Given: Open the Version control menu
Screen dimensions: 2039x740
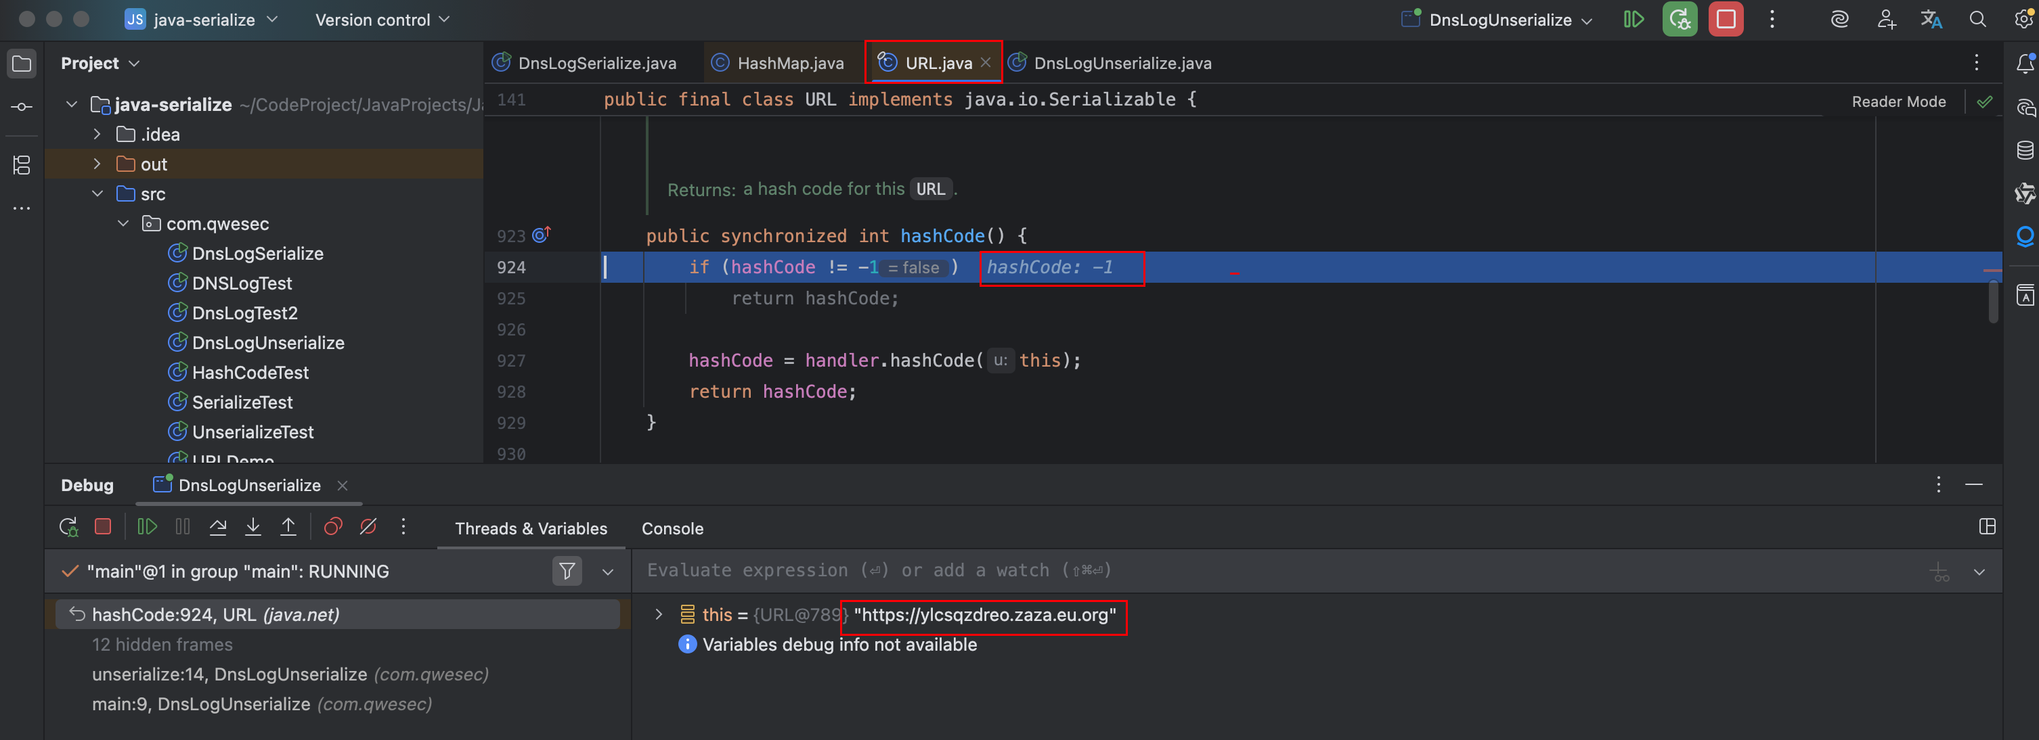Looking at the screenshot, I should point(382,20).
